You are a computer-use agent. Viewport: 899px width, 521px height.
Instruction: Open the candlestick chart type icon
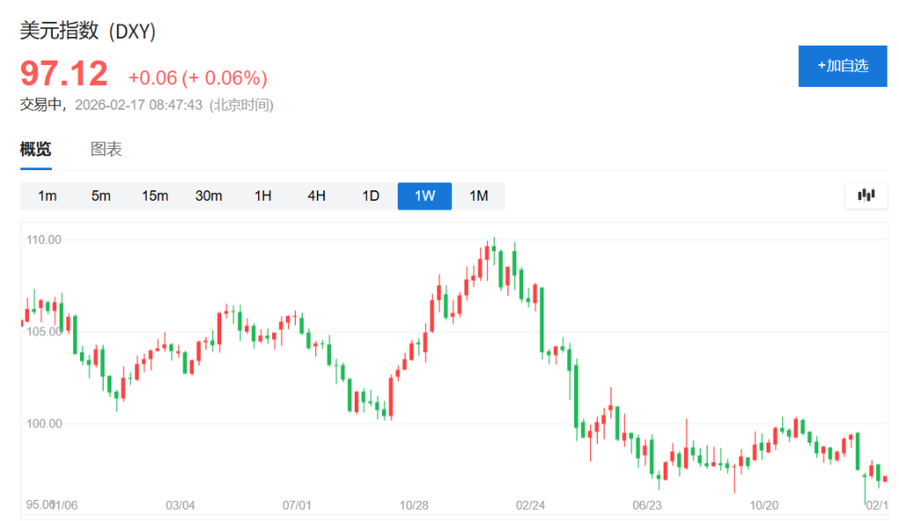pyautogui.click(x=866, y=196)
